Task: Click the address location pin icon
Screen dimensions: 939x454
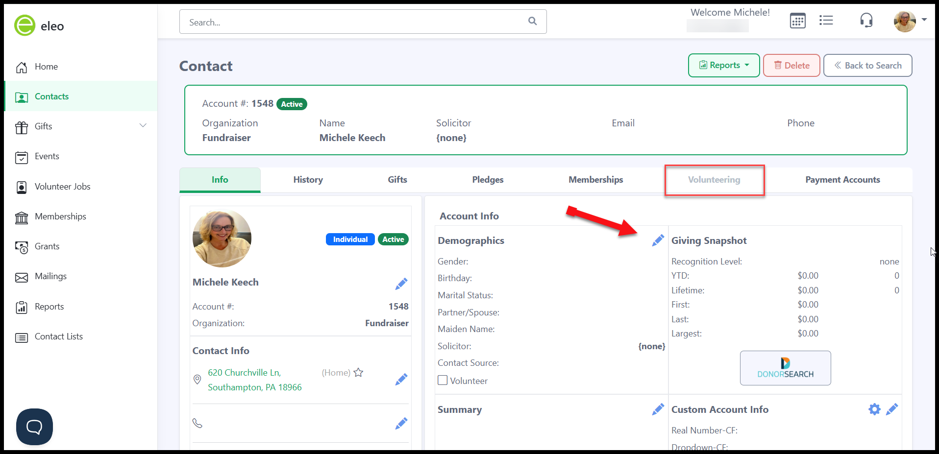Action: click(x=198, y=380)
